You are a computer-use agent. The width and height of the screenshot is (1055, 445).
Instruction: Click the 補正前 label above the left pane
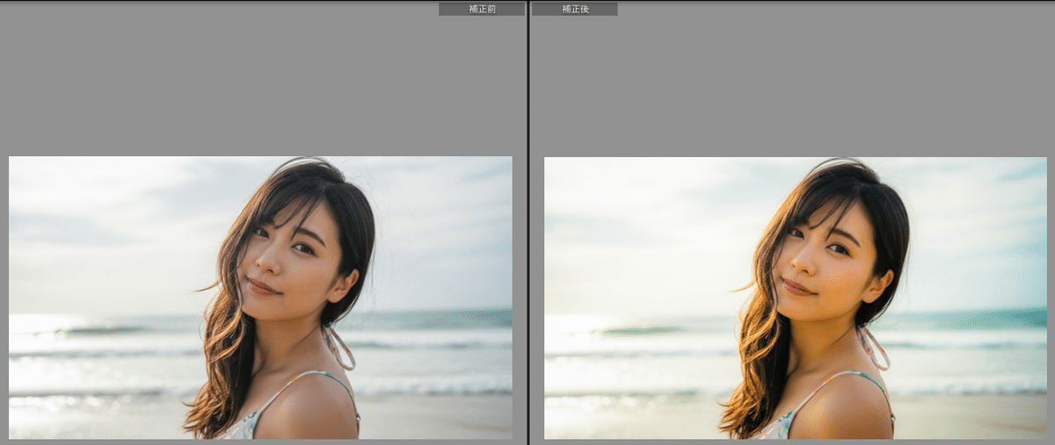tap(481, 9)
